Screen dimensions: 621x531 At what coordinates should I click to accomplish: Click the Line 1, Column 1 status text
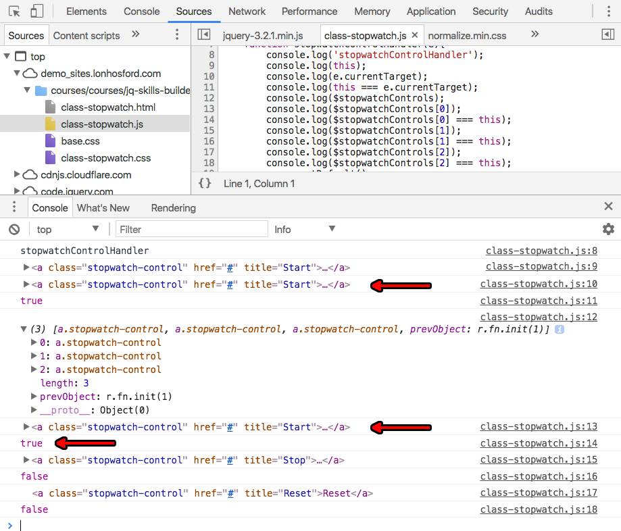coord(259,184)
